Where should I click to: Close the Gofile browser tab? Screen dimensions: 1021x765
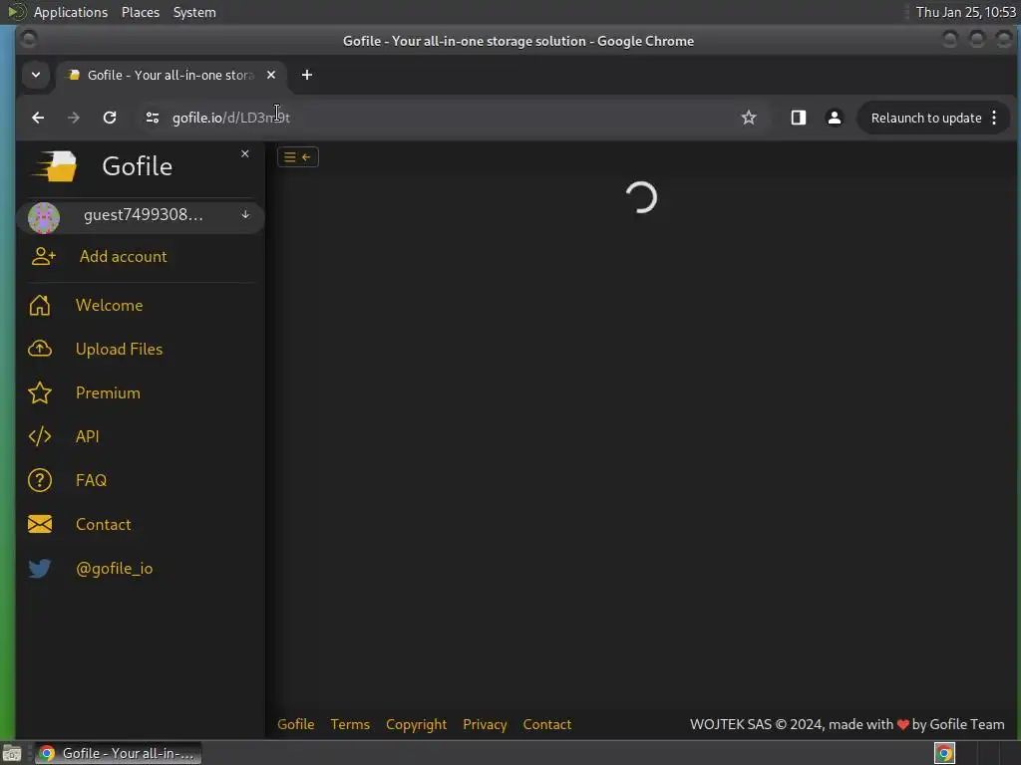click(271, 75)
